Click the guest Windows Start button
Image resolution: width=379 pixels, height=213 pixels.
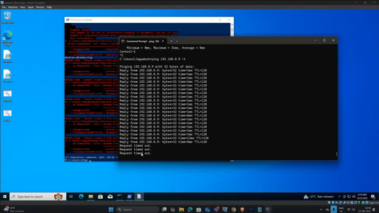point(5,197)
